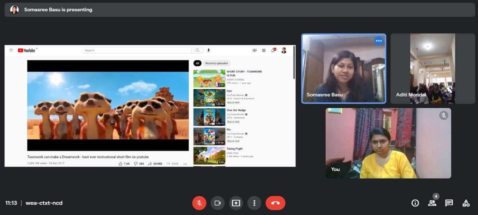
Task: Open options on Somasree Basu's video tile
Action: pyautogui.click(x=379, y=41)
